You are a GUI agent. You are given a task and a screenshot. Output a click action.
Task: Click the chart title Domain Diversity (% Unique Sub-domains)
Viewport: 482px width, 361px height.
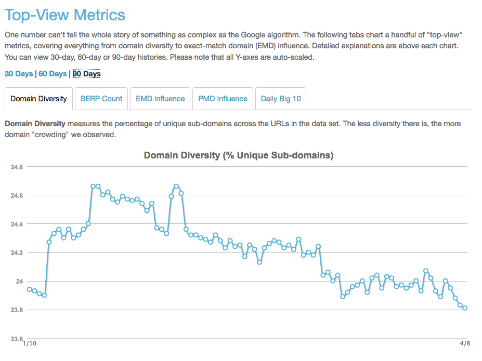(239, 155)
